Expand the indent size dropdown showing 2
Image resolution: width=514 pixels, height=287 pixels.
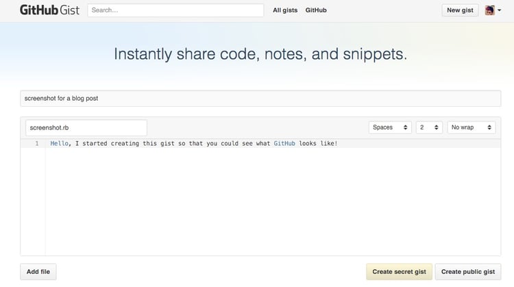tap(429, 127)
